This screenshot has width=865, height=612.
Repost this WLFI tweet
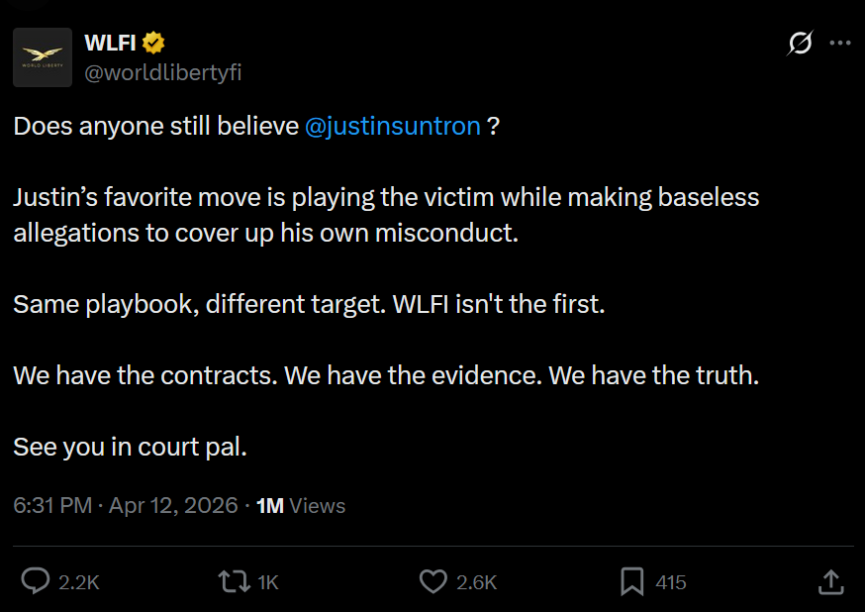233,581
